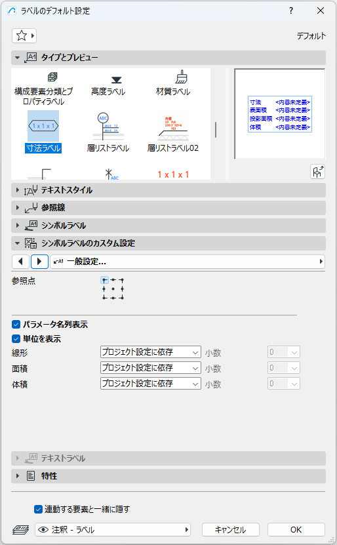The width and height of the screenshot is (337, 545).
Task: Expand the 参照線 panel
Action: [x=168, y=208]
